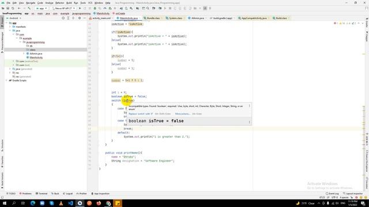Switch to the build.gradle (:app) tab
The height and width of the screenshot is (207, 369).
click(223, 18)
